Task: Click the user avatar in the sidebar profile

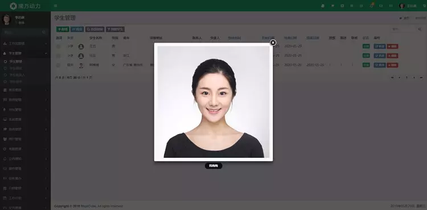Action: 6,20
